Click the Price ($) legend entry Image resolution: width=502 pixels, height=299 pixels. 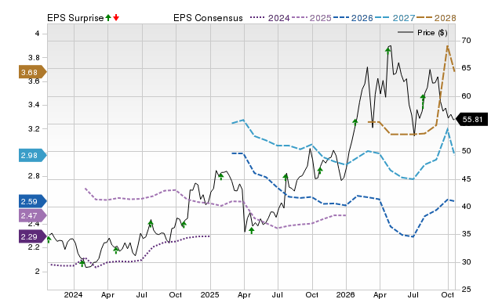pyautogui.click(x=423, y=33)
